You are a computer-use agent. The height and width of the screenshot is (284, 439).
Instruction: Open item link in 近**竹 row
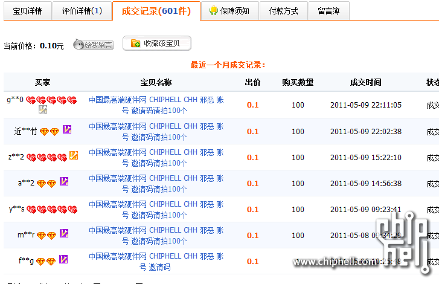click(156, 132)
